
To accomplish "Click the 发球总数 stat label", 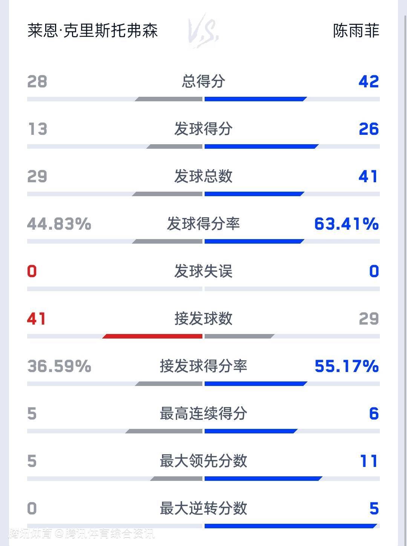I will tap(203, 176).
